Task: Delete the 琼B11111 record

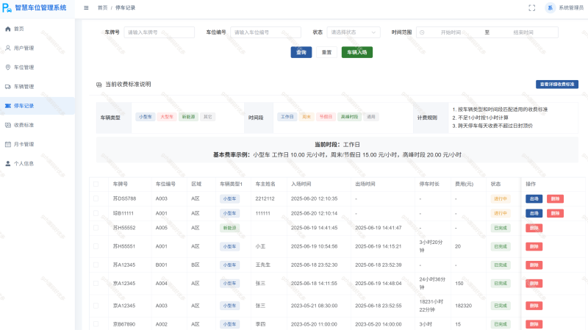Action: (x=555, y=213)
